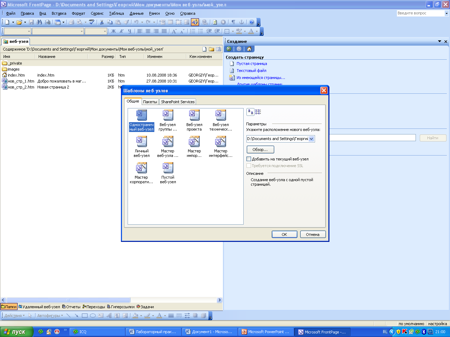Open the Рамки menu
This screenshot has width=450, height=337.
(154, 13)
